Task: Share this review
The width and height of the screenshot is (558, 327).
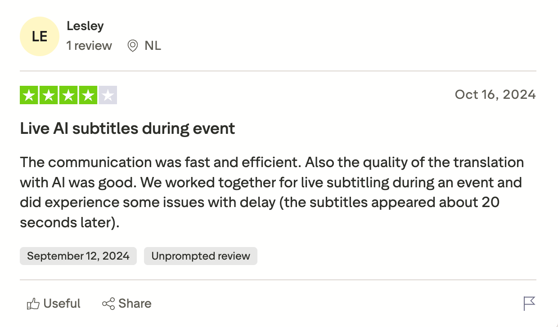Action: tap(126, 304)
